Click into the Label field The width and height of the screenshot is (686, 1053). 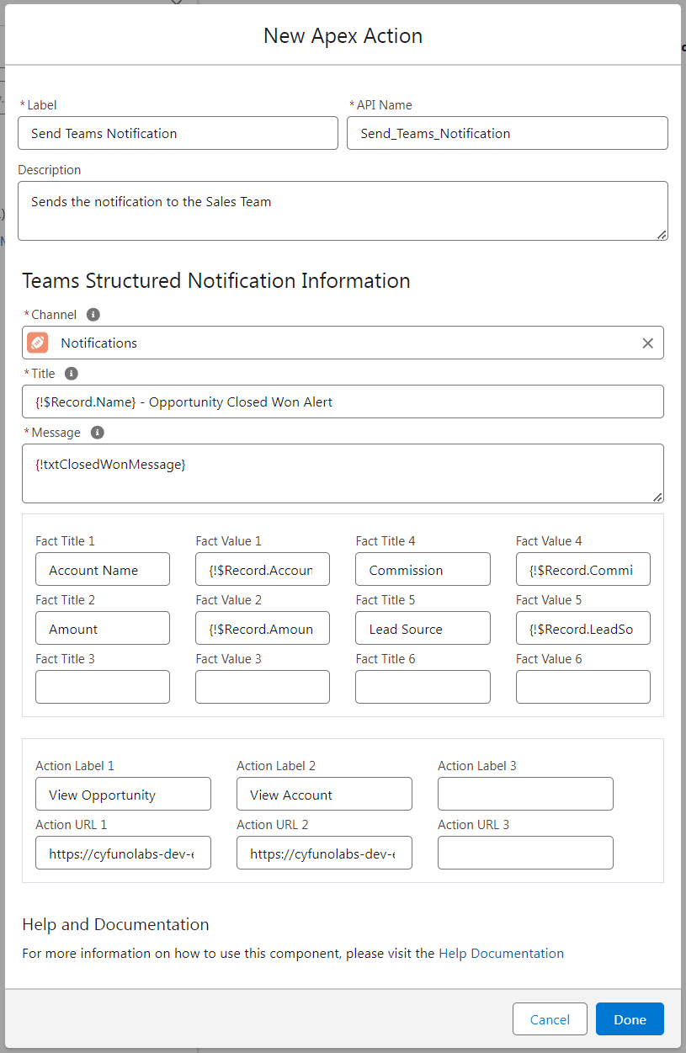(x=178, y=133)
